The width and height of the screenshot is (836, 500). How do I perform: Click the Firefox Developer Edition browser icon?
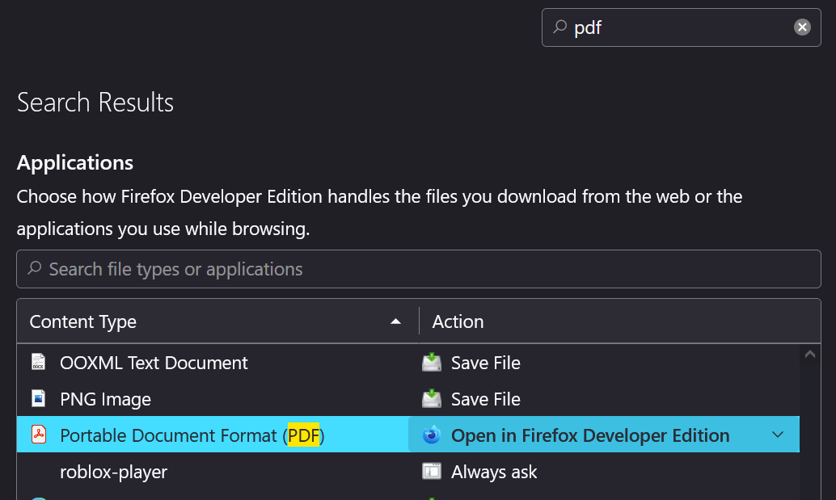pos(431,435)
